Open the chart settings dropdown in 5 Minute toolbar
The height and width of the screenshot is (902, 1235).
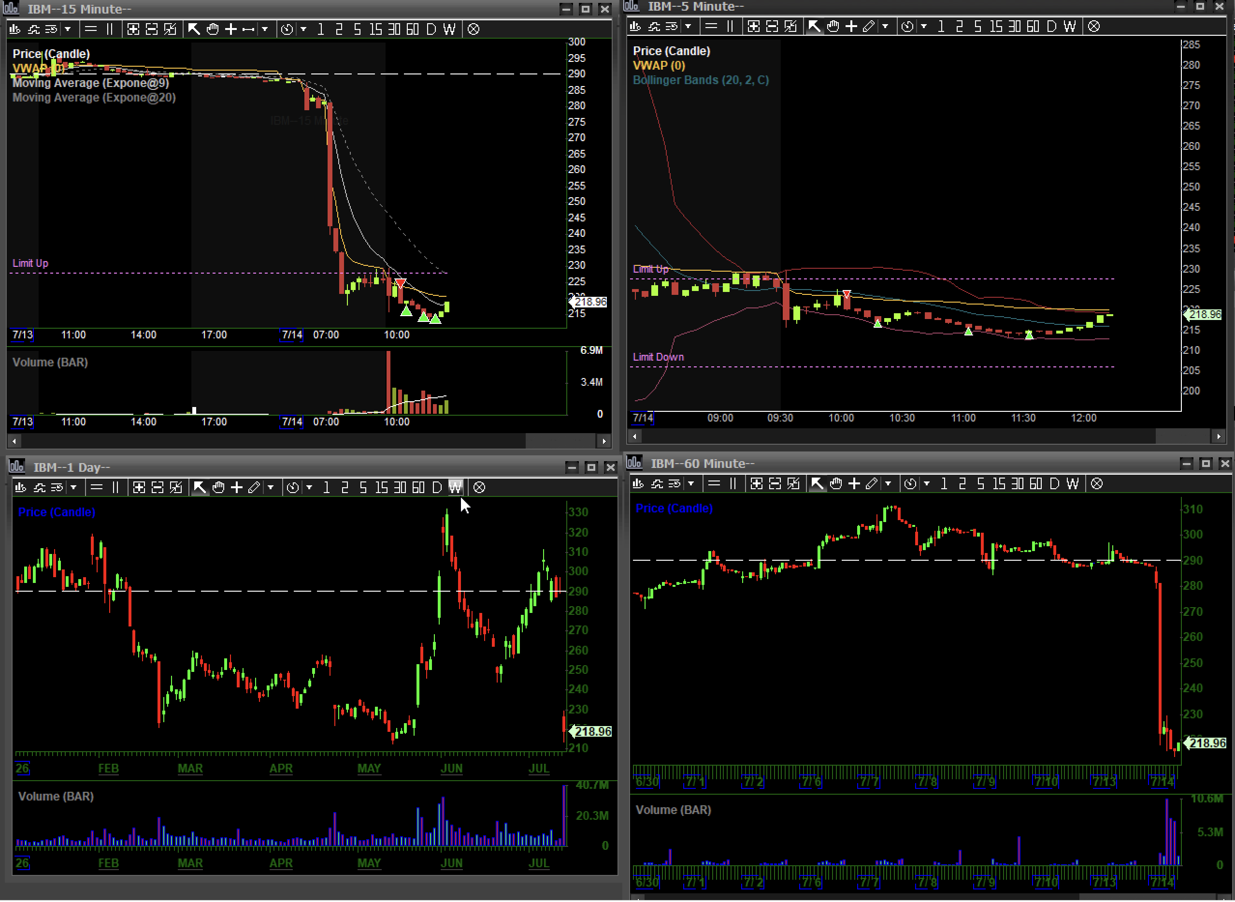pyautogui.click(x=688, y=26)
